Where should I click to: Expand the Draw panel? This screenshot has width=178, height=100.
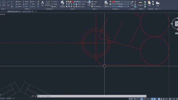[3, 9]
